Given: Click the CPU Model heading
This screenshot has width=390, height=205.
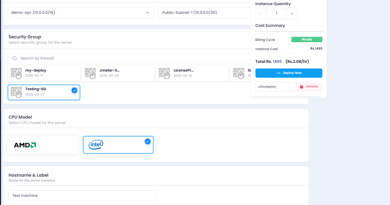Looking at the screenshot, I should point(20,117).
